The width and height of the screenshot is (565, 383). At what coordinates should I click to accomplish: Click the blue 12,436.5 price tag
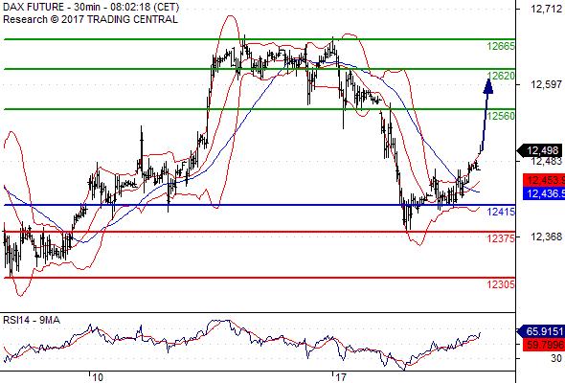544,193
